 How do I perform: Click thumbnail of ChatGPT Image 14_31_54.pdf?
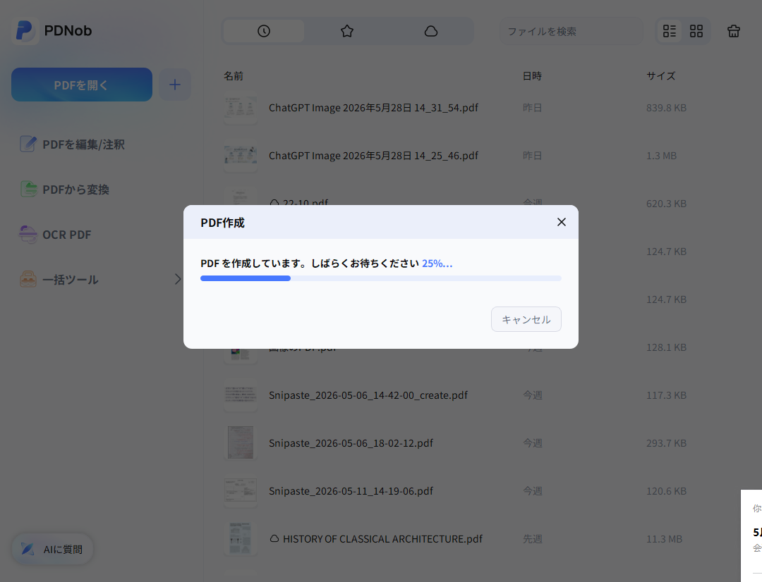241,108
